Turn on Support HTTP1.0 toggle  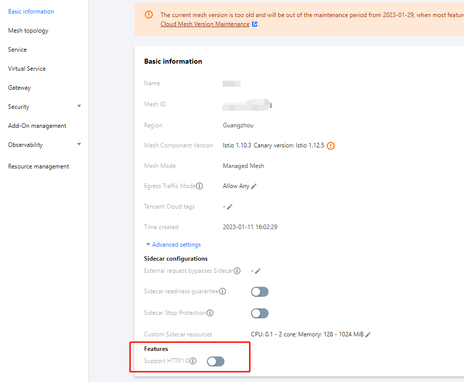pyautogui.click(x=215, y=361)
